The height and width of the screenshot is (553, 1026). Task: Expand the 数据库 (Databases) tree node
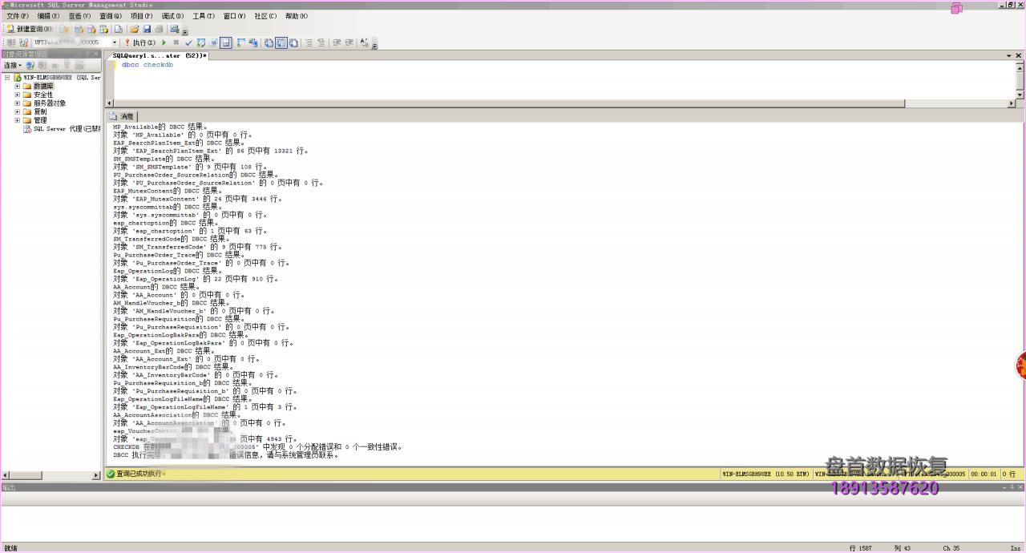pos(17,86)
